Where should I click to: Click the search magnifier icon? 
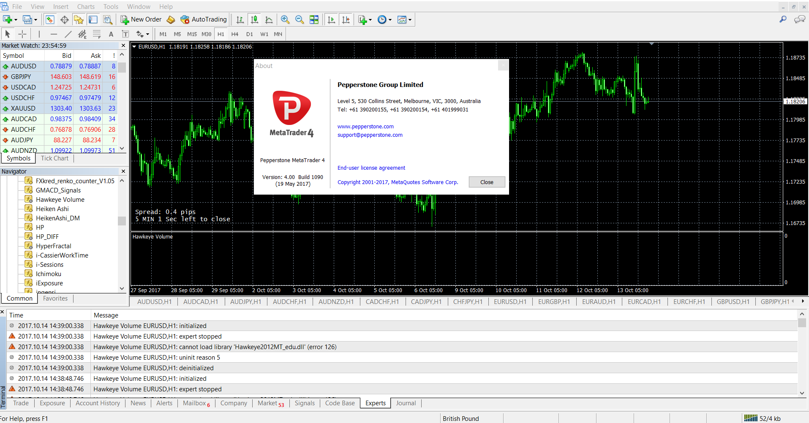pos(783,19)
